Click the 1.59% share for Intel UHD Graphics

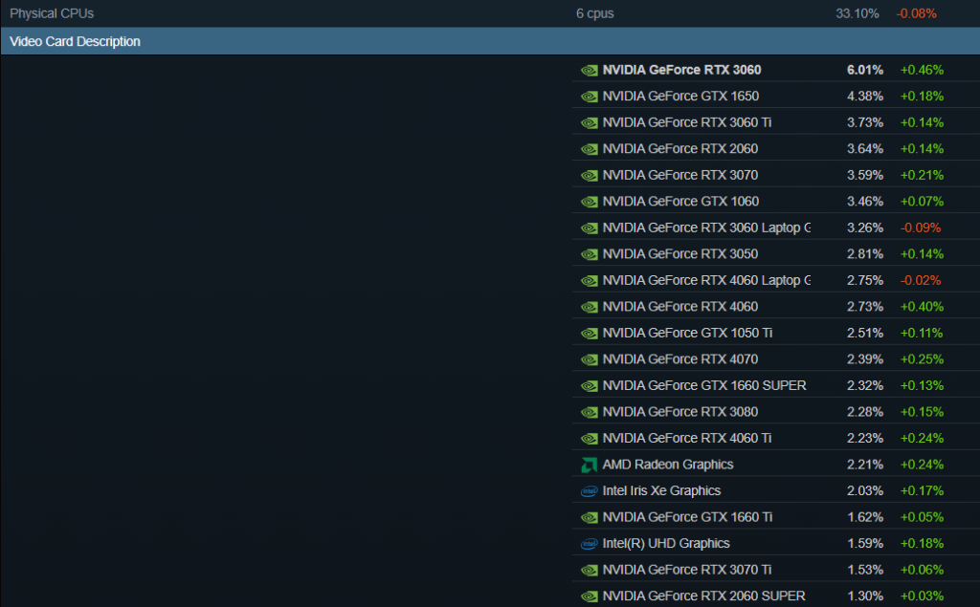coord(865,543)
